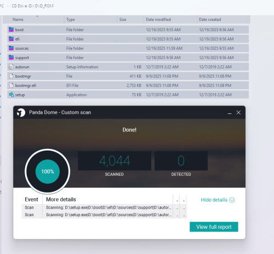Viewport: 274px width, 254px height.
Task: Click the 100% scan progress circle
Action: [x=48, y=171]
